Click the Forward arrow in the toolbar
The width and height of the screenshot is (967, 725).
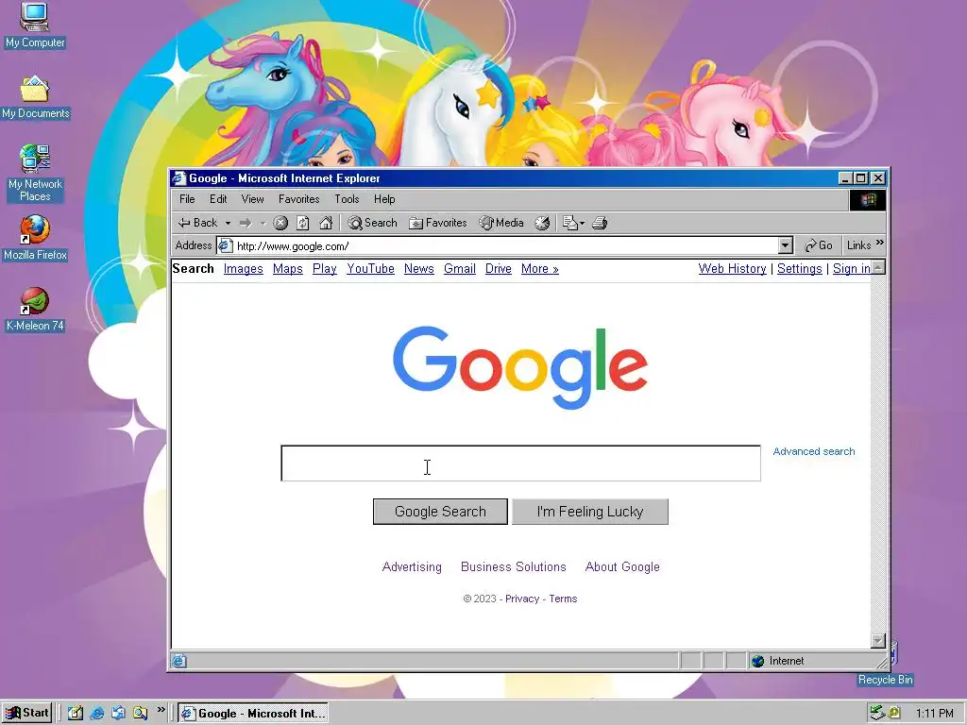click(x=246, y=223)
